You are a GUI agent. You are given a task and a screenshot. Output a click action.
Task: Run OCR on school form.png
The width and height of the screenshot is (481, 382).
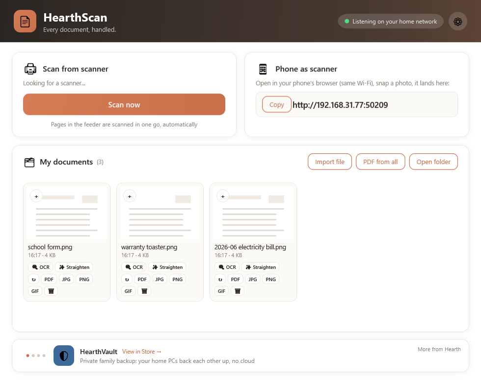(x=41, y=267)
